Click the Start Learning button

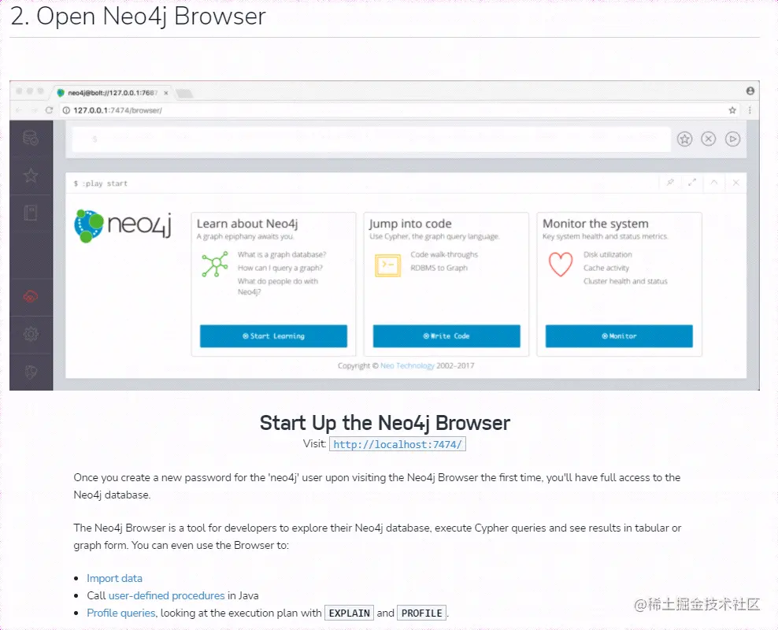[273, 335]
